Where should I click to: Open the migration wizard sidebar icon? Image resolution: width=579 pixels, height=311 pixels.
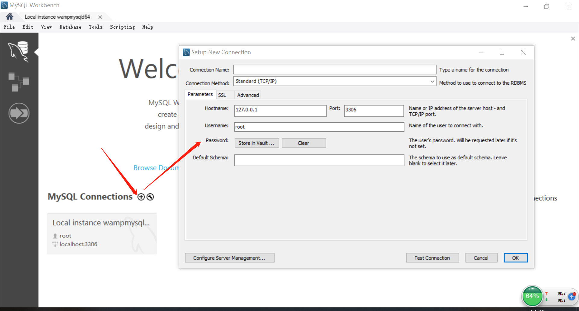click(x=19, y=113)
